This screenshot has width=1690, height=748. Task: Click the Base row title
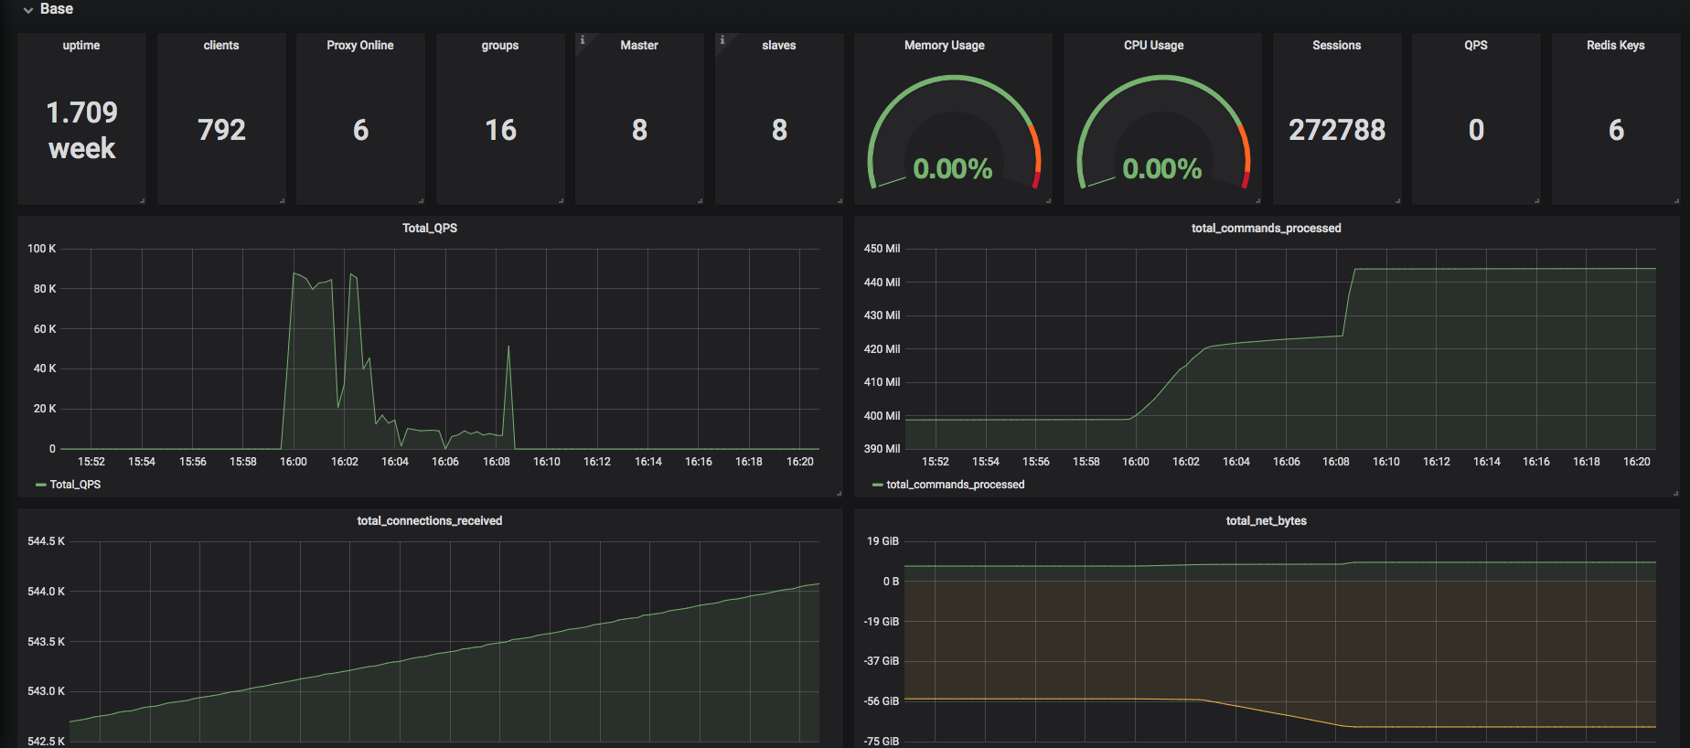pos(57,9)
